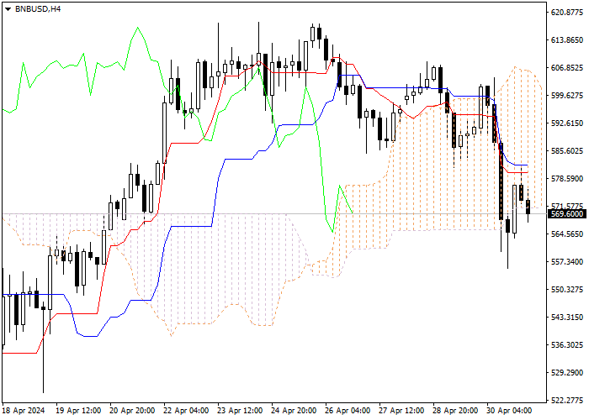
Task: Click the 613.8650 price scale value
Action: pos(567,40)
